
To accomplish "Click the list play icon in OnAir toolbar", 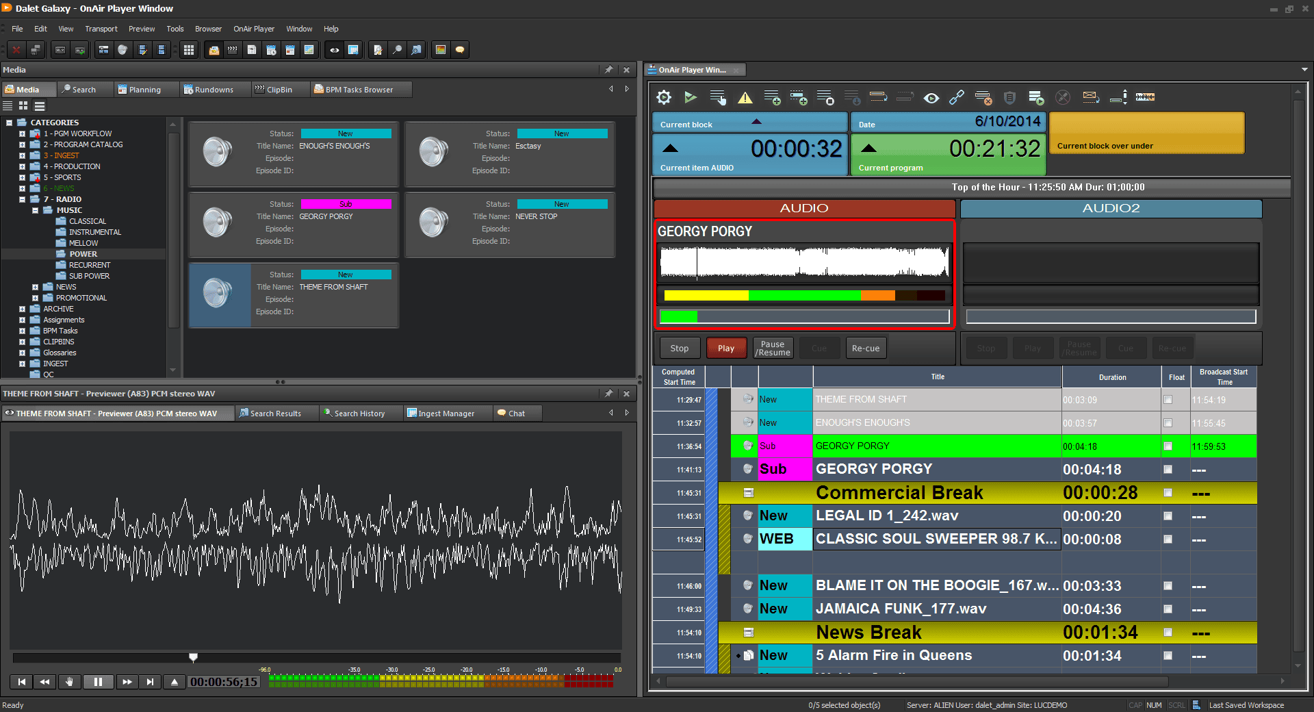I will click(1036, 97).
